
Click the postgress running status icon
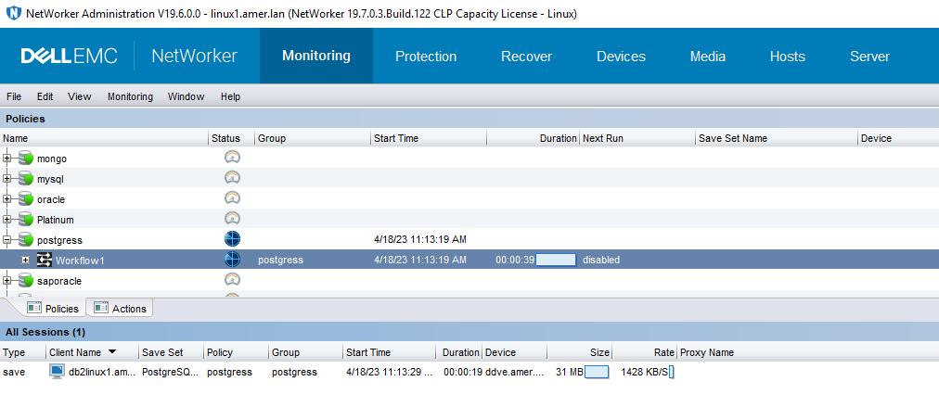(x=232, y=239)
